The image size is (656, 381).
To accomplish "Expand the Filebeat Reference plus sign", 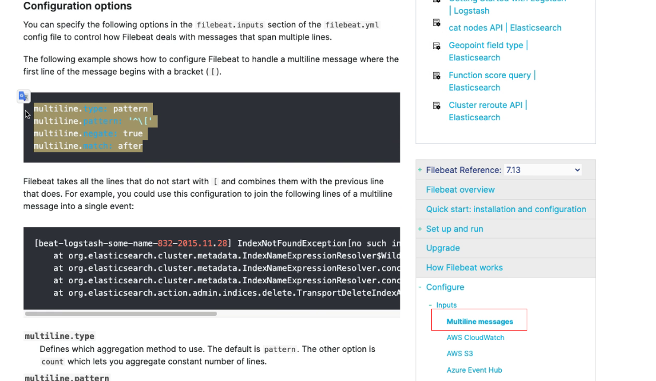I will click(419, 169).
